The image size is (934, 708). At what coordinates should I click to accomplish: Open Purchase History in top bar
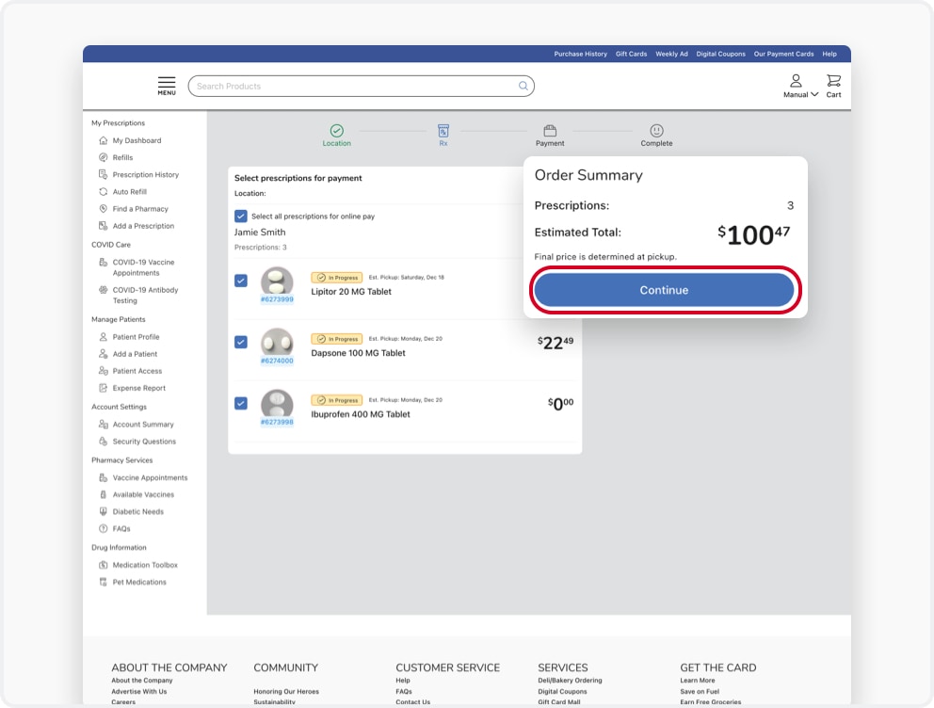(x=580, y=54)
